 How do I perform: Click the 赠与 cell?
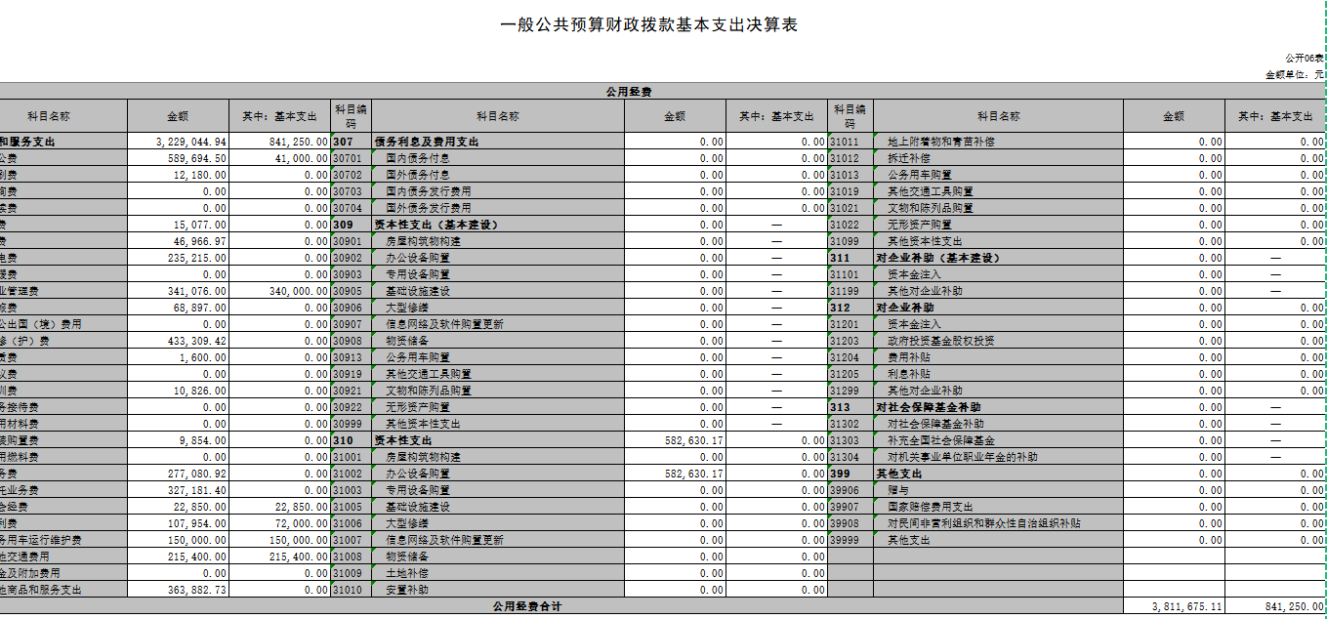pyautogui.click(x=998, y=490)
